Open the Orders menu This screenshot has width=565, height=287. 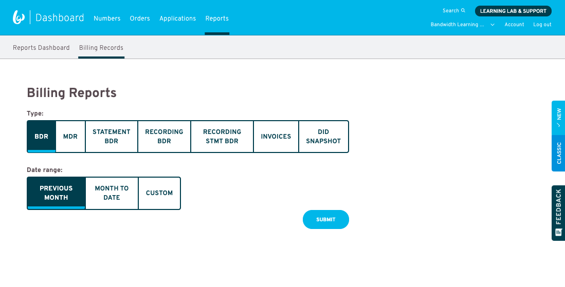tap(140, 18)
